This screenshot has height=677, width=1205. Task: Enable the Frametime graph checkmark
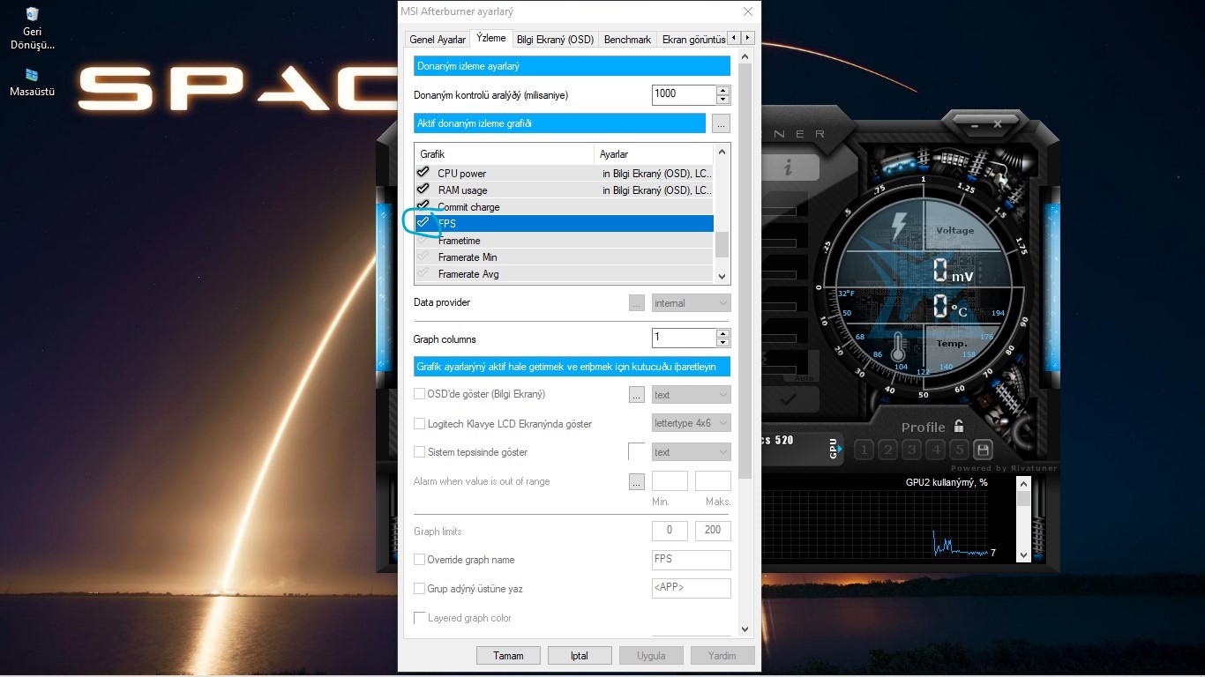click(423, 240)
